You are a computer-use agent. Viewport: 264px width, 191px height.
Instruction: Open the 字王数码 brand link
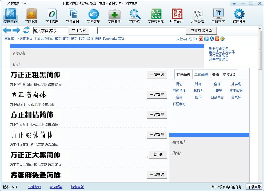click(236, 91)
